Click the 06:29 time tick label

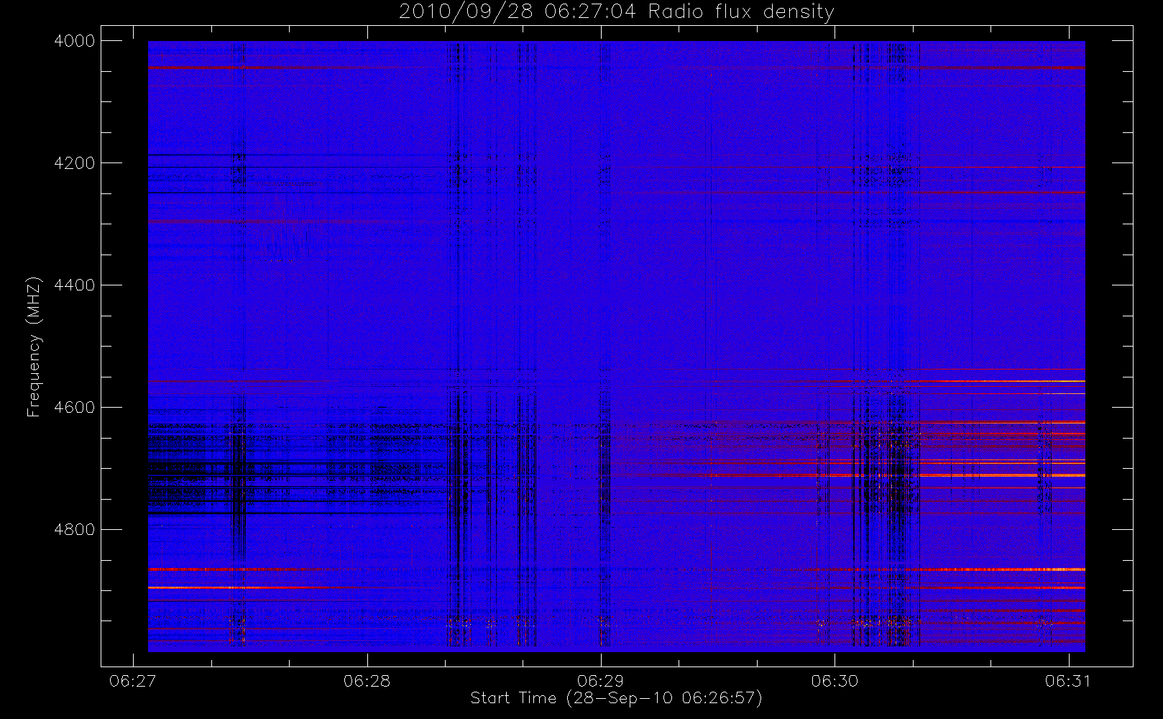click(601, 681)
